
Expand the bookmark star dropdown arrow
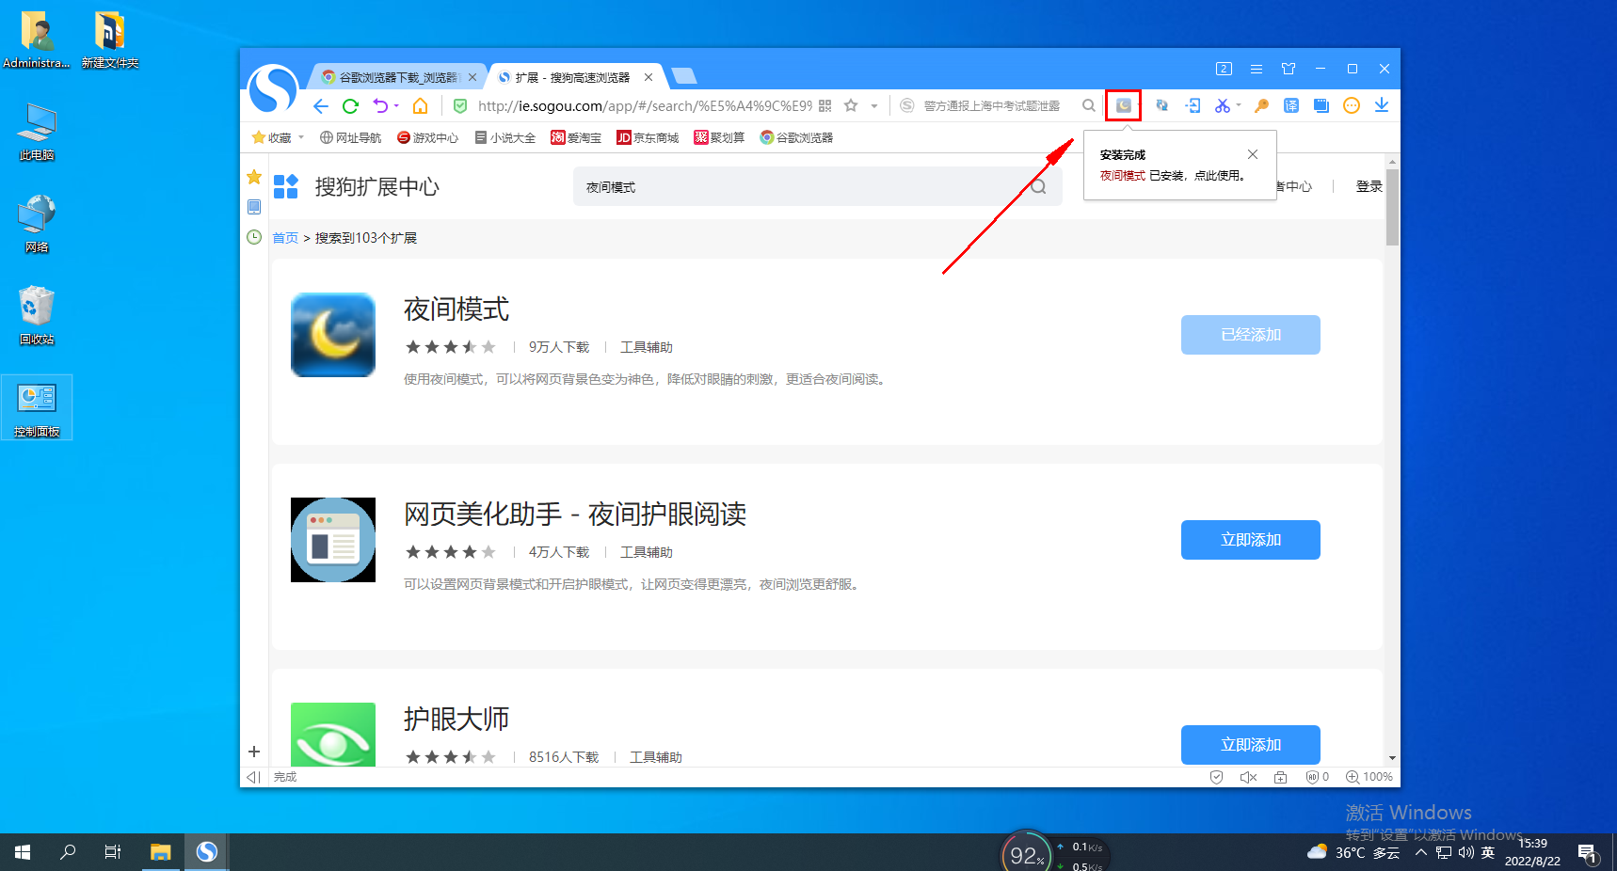pos(874,105)
